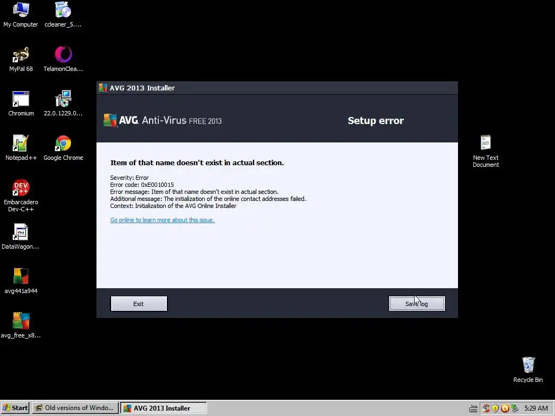Select the Recycle Bin icon
The width and height of the screenshot is (555, 416).
tap(528, 370)
